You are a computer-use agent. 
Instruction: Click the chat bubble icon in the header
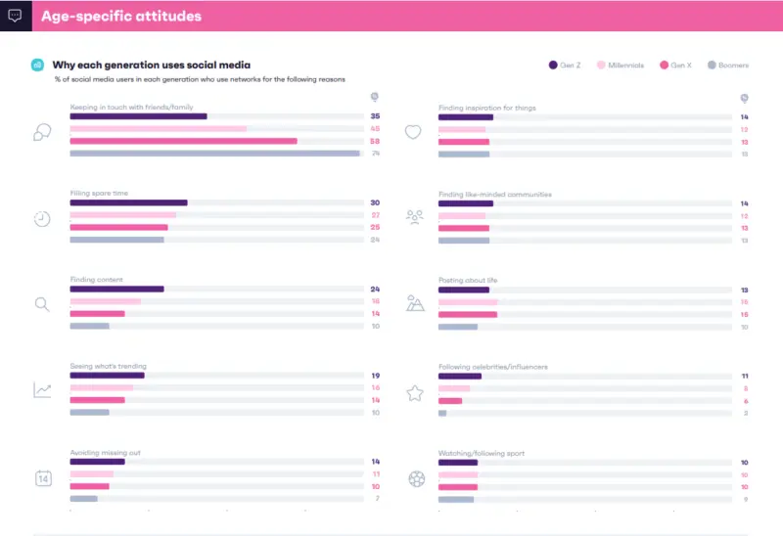[14, 16]
